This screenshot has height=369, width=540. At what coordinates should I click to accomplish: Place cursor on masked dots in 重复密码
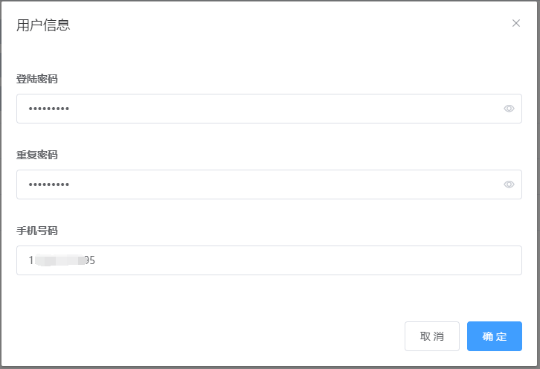click(49, 184)
